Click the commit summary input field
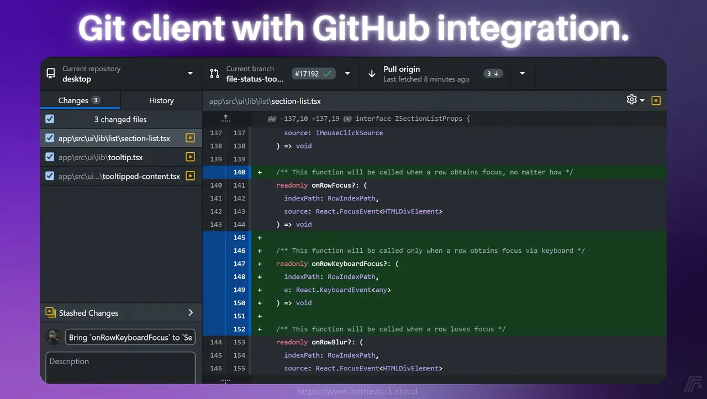This screenshot has height=399, width=707. tap(130, 337)
